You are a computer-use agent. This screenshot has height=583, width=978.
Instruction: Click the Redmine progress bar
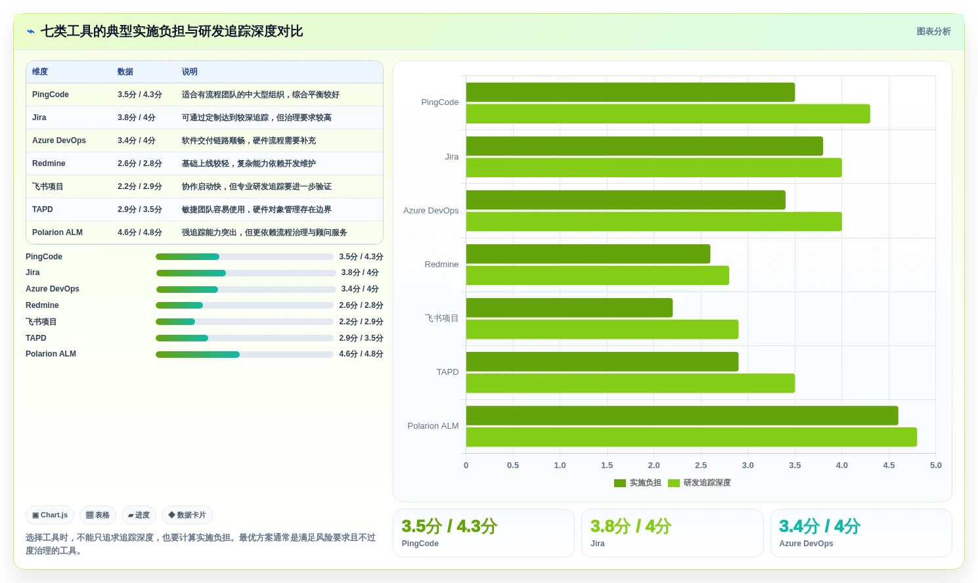point(244,305)
